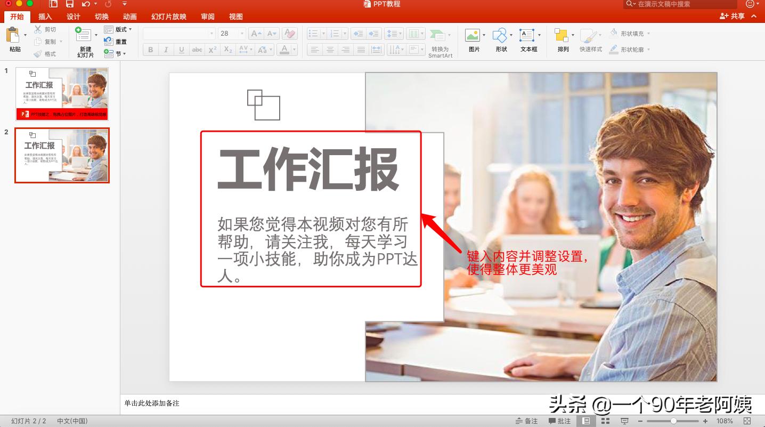Open the font size dropdown
This screenshot has width=765, height=427.
241,33
